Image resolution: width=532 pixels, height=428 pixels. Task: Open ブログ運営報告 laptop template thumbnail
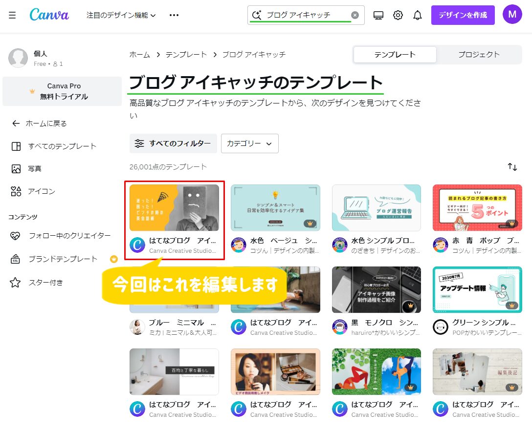click(377, 207)
